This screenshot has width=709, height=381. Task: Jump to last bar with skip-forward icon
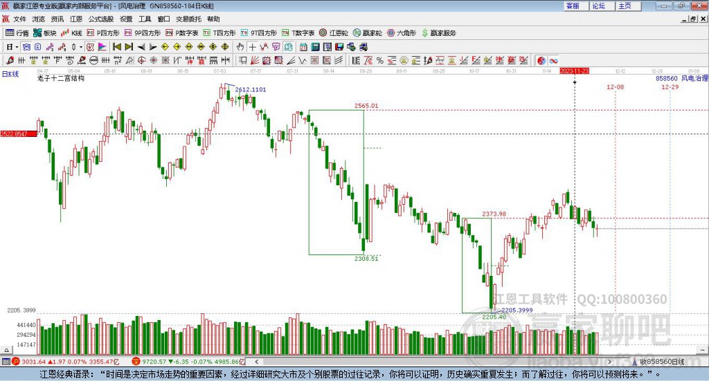[x=129, y=47]
